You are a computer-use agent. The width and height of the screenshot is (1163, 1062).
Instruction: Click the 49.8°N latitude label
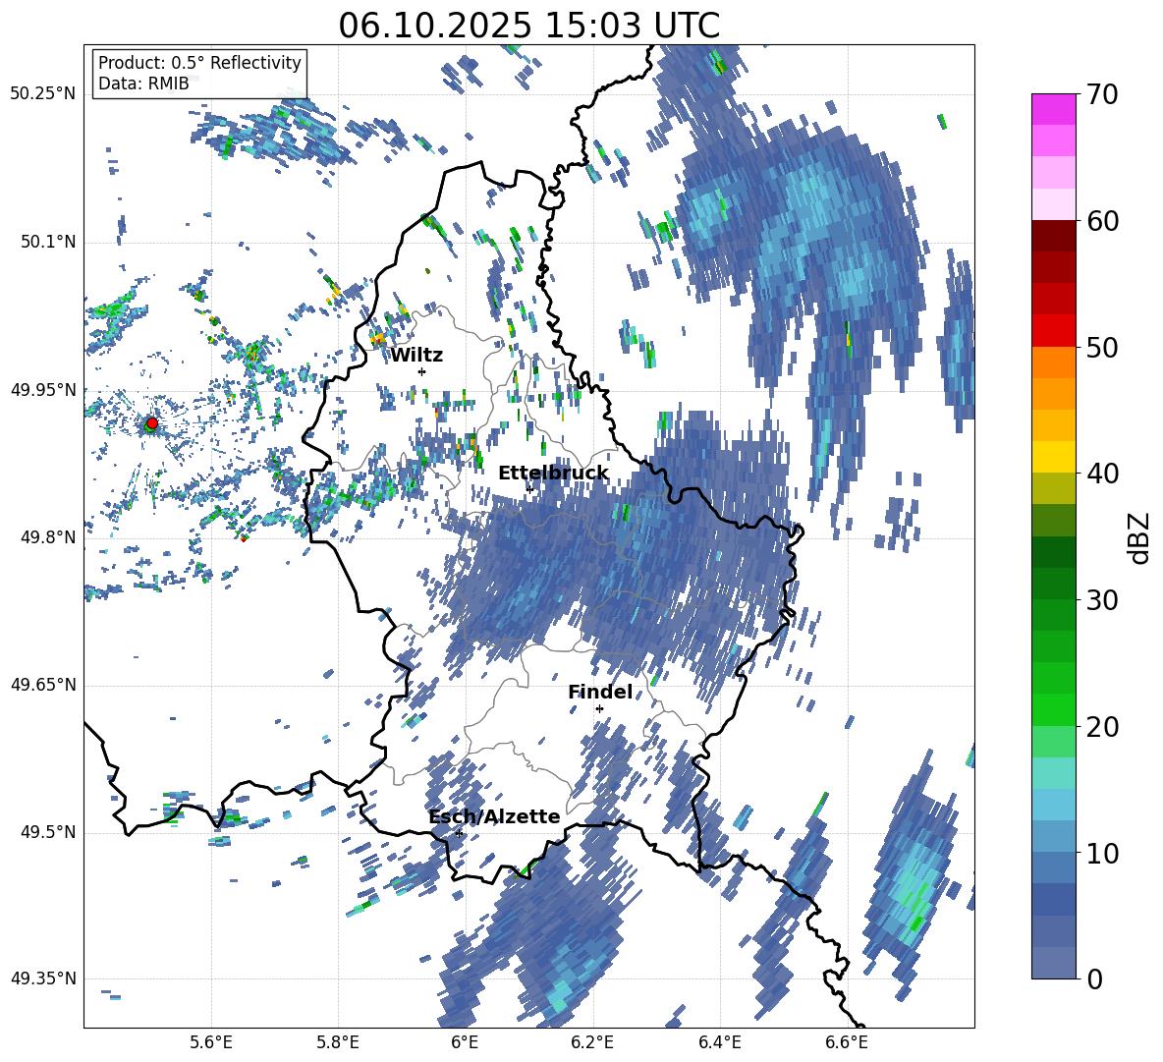pyautogui.click(x=48, y=537)
